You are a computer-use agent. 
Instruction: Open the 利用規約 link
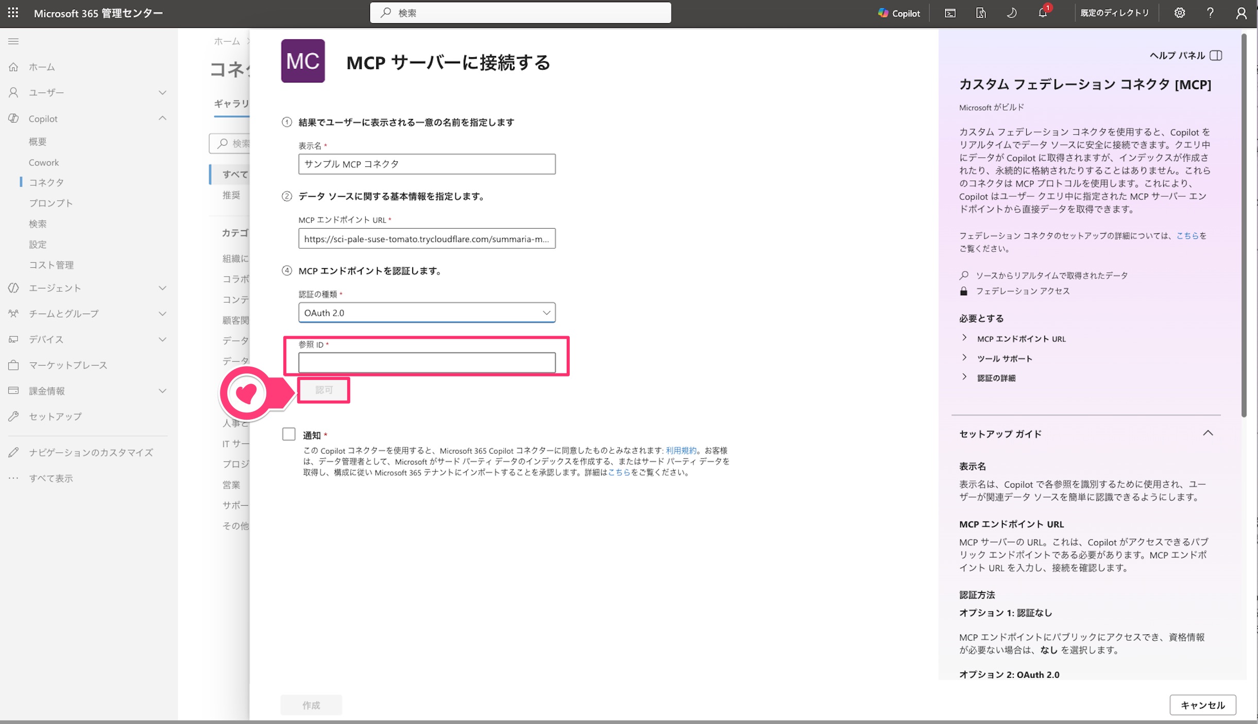[x=681, y=451]
